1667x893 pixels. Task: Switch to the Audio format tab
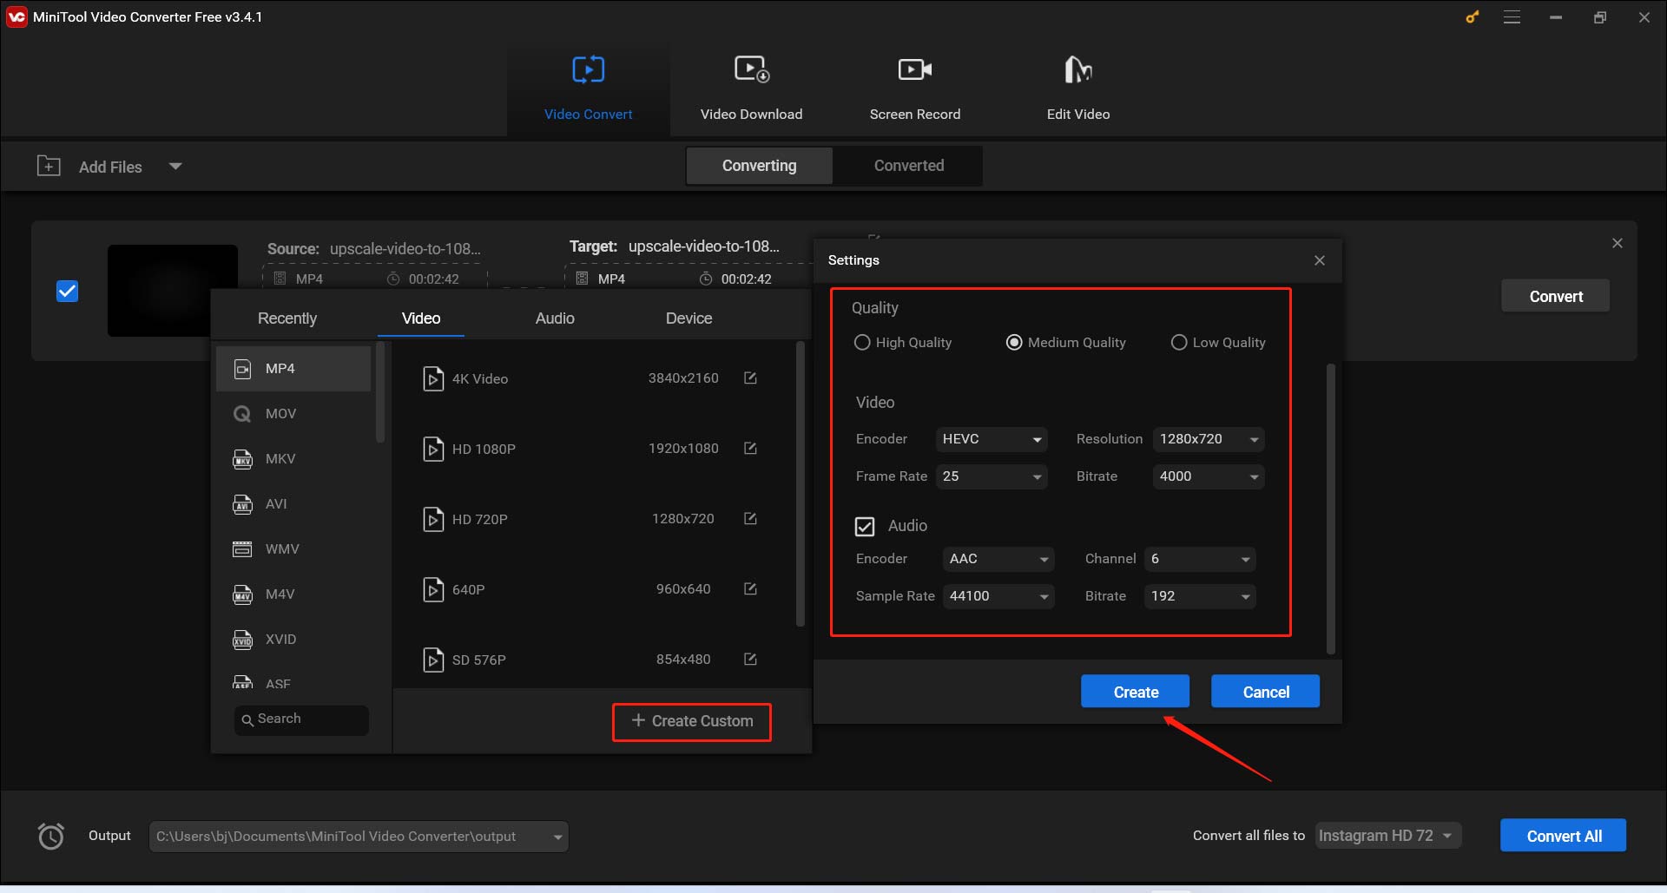coord(555,318)
